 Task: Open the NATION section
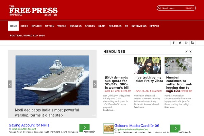50,26
